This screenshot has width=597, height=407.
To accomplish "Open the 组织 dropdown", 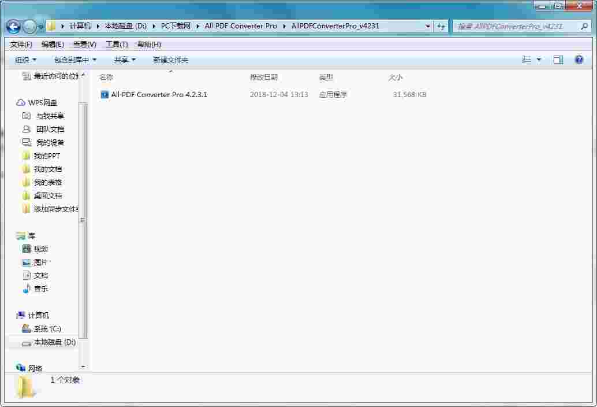I will (21, 60).
